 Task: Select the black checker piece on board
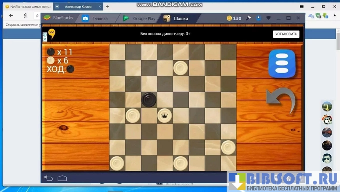click(x=149, y=100)
